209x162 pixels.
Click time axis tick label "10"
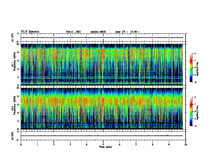pos(186,145)
